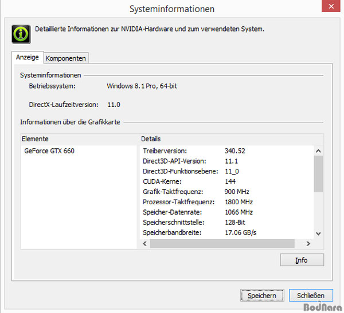This screenshot has width=344, height=313.
Task: Click the Informationen über die Grafikkarte heading
Action: (70, 122)
